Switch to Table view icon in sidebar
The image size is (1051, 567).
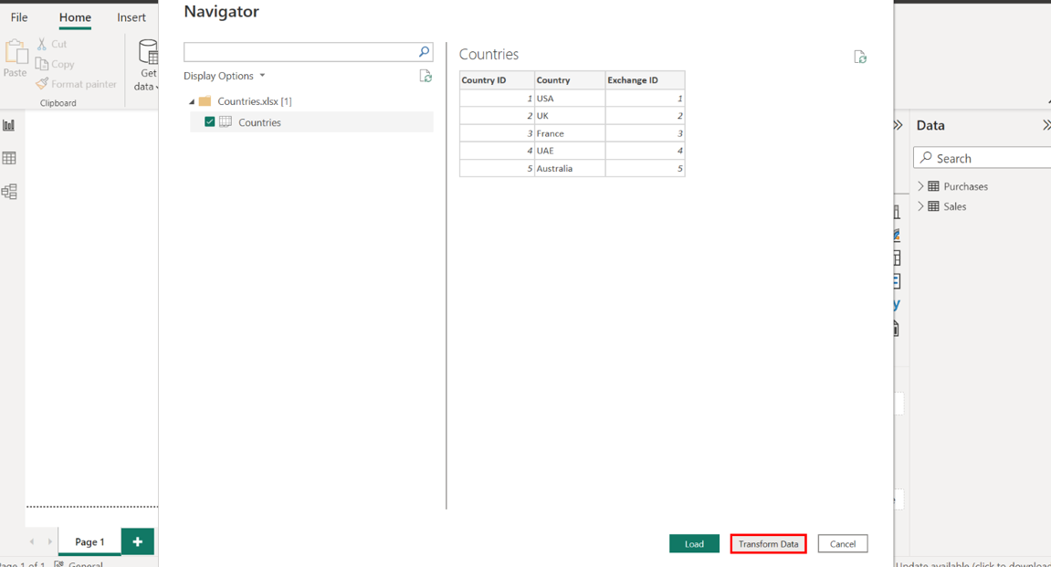pyautogui.click(x=9, y=158)
